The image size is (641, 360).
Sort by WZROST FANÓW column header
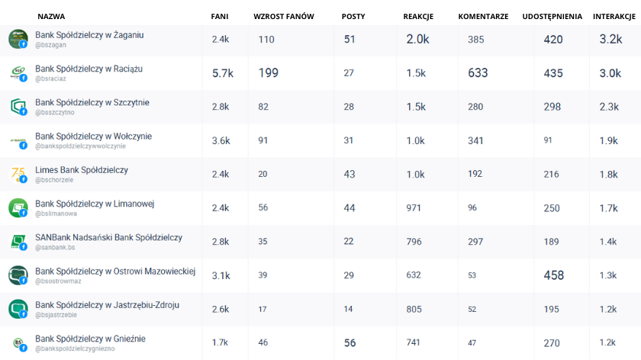click(284, 16)
